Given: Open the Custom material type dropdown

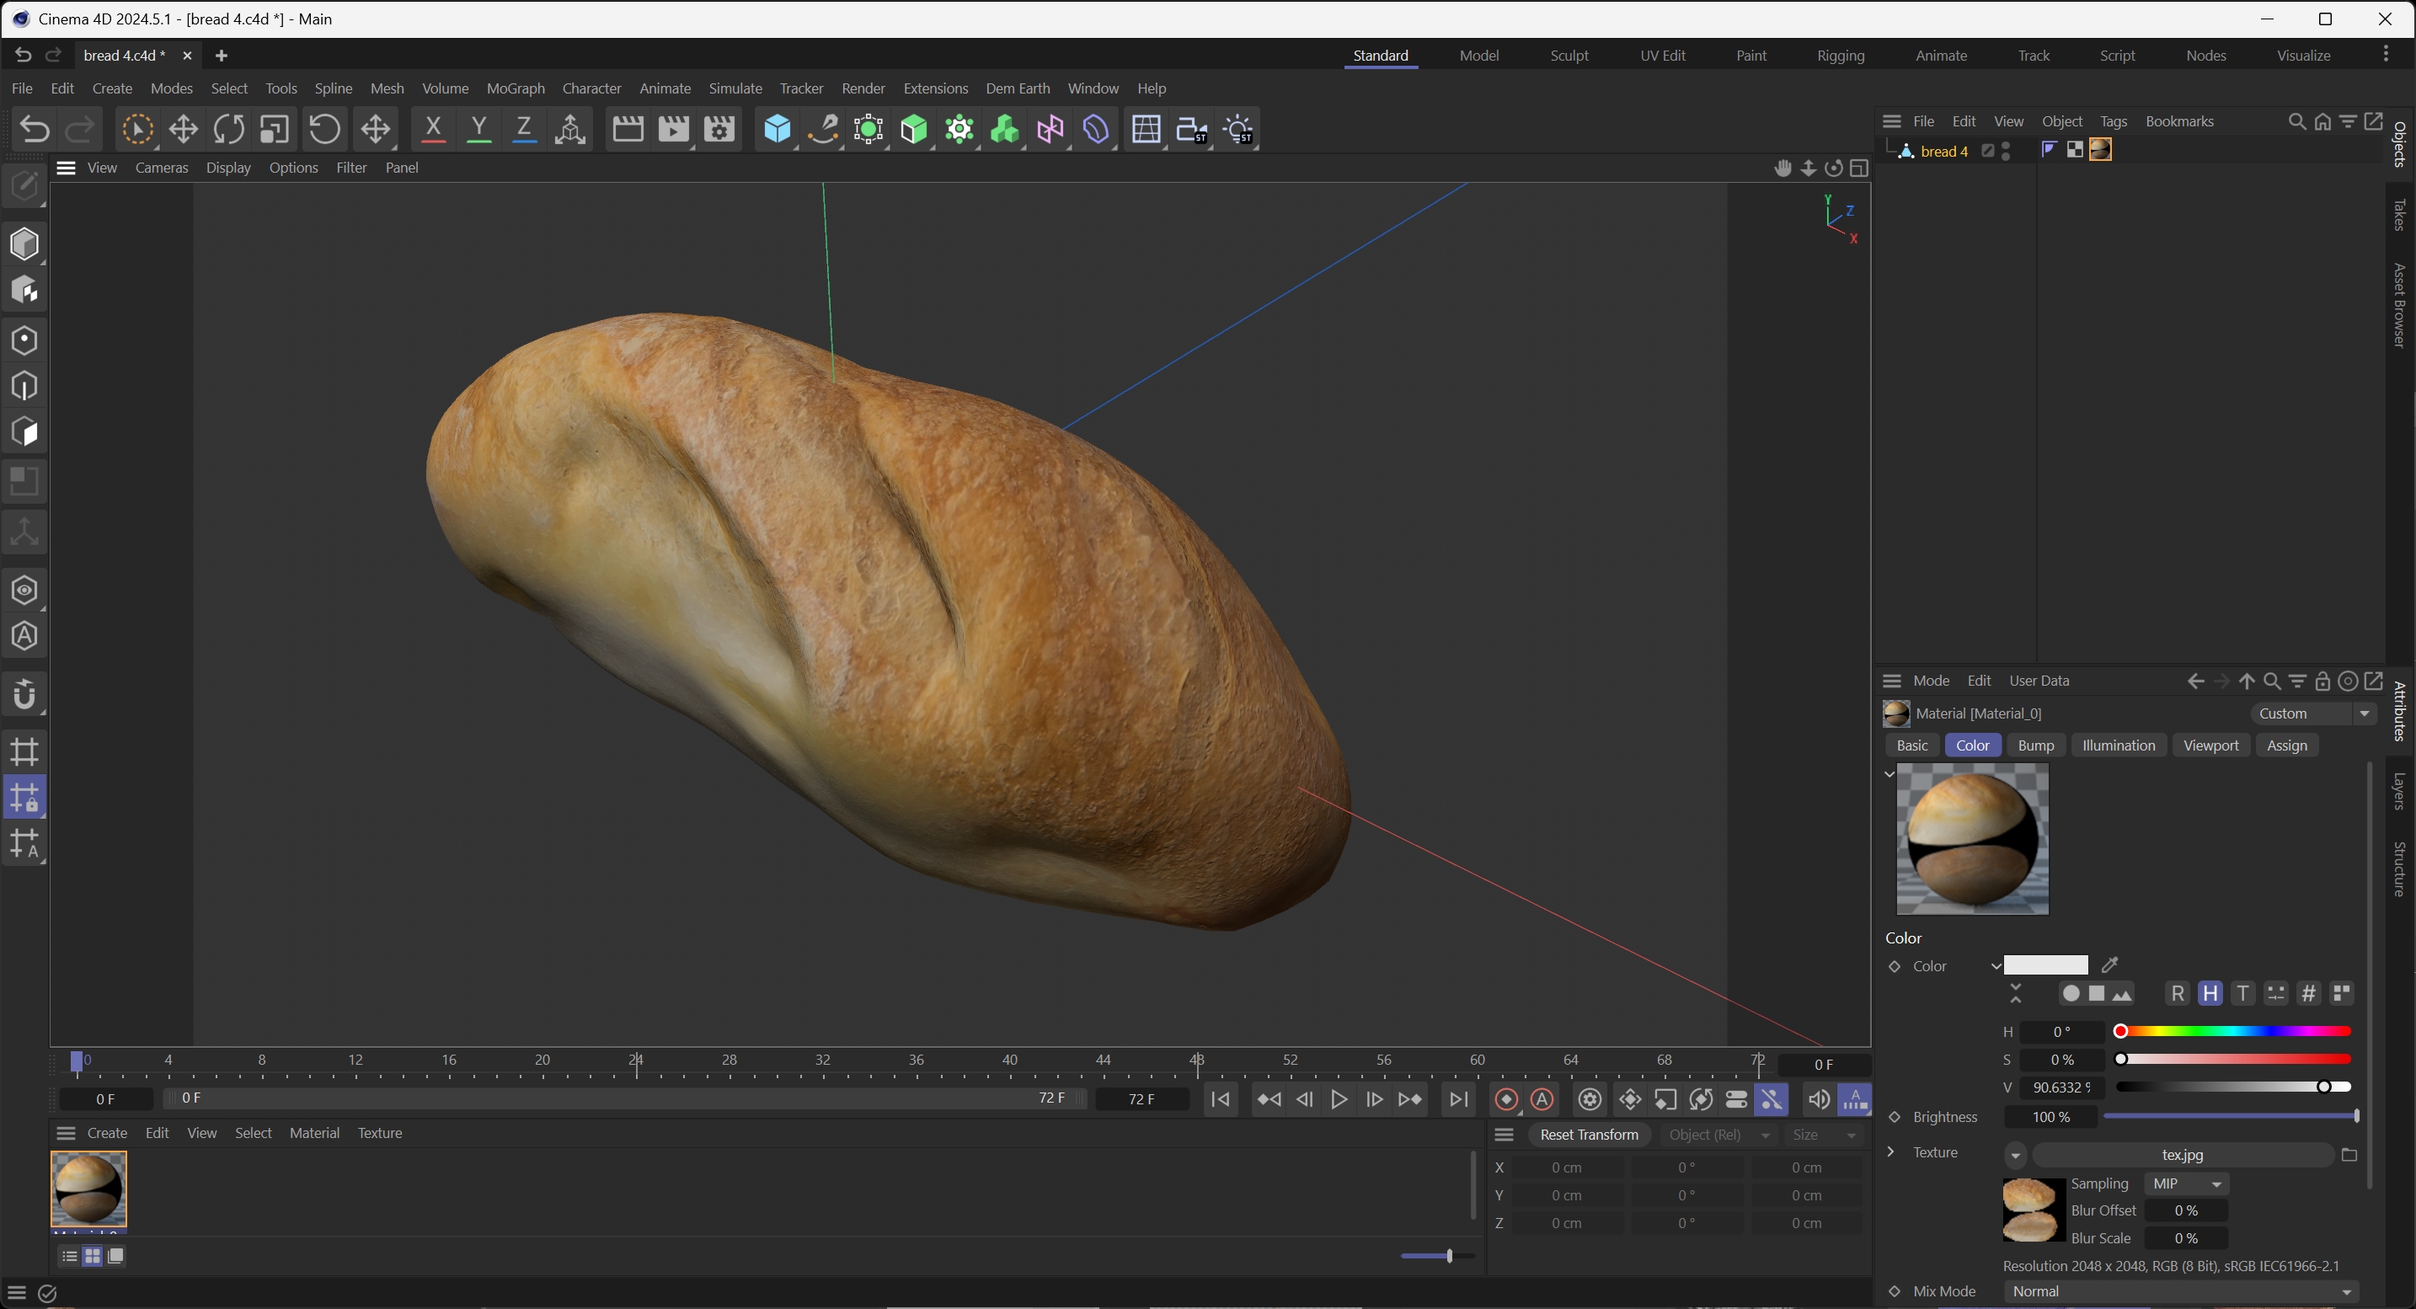Looking at the screenshot, I should [x=2314, y=713].
